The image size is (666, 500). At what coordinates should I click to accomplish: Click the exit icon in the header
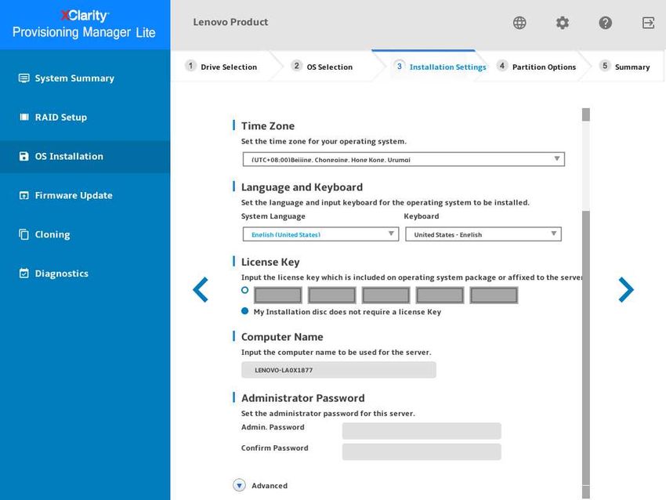point(648,23)
